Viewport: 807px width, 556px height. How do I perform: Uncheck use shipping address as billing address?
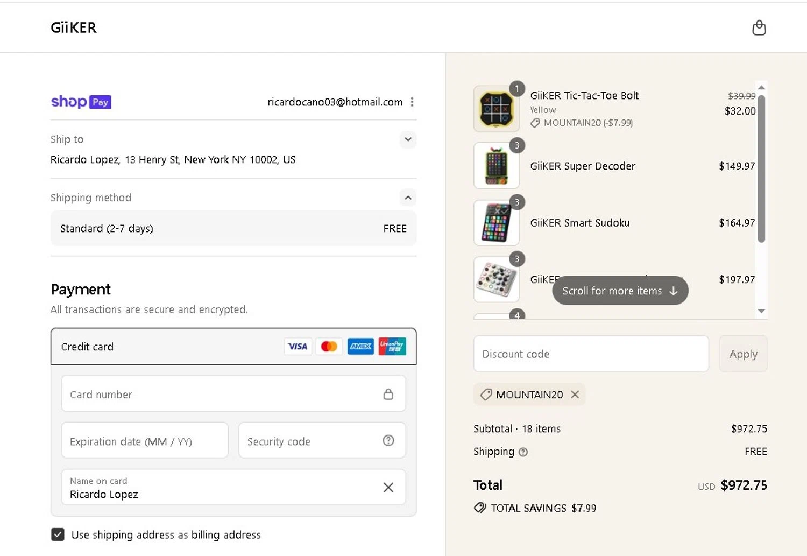(x=58, y=534)
